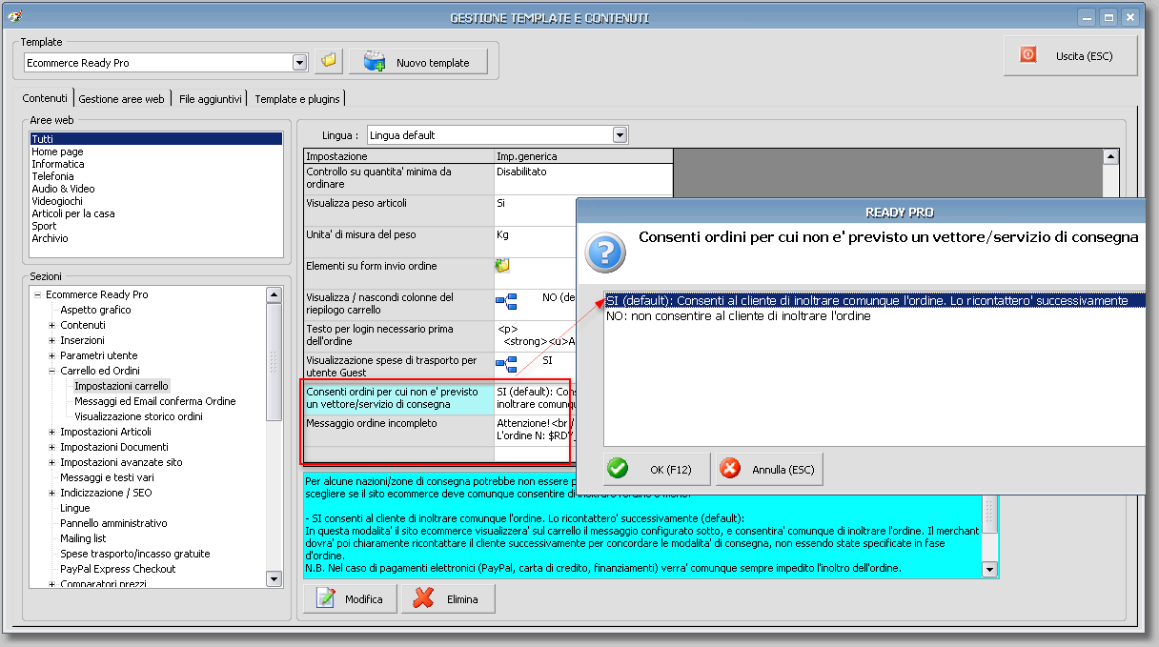Choose the SI (default) option in dialog
Image resolution: width=1159 pixels, height=647 pixels.
coord(875,300)
